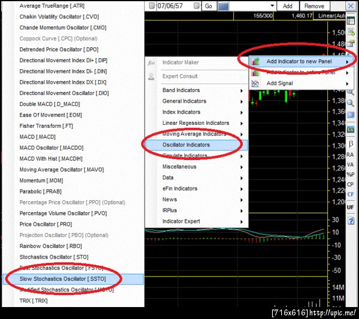Expand the Band Indicators submenu arrow

click(242, 91)
